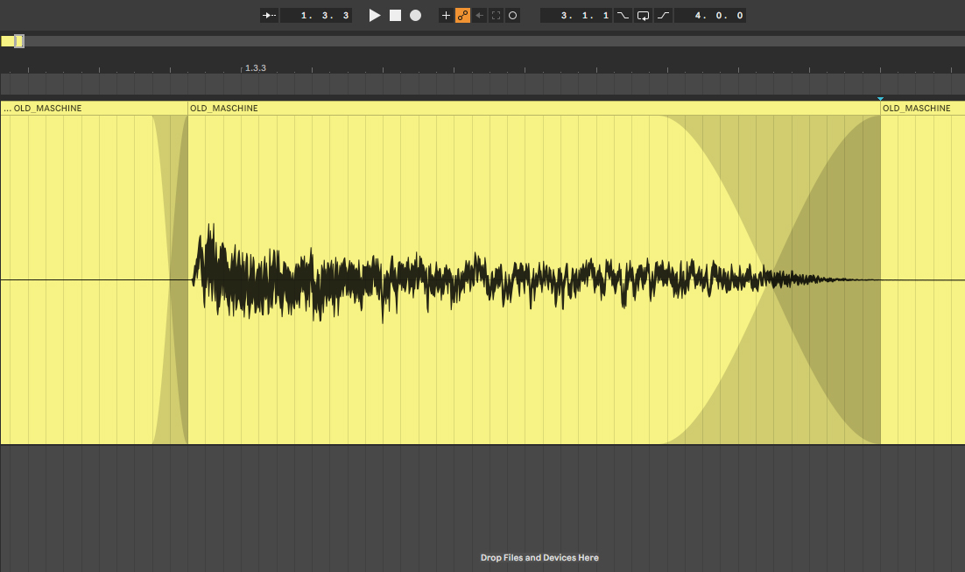Toggle the Loop switch

click(643, 16)
